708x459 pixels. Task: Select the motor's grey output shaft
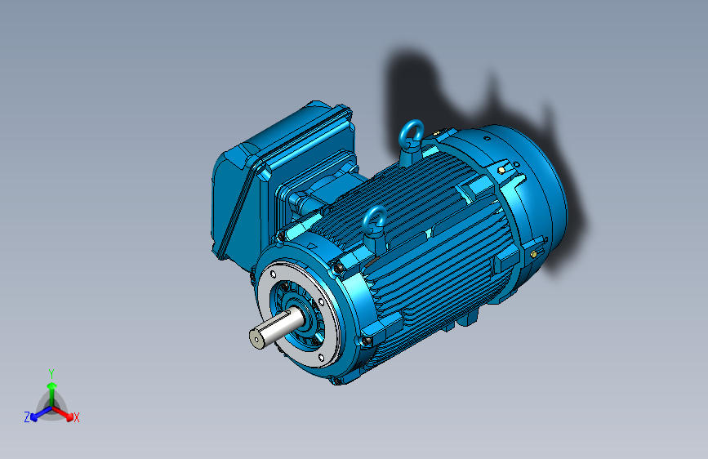(x=276, y=328)
